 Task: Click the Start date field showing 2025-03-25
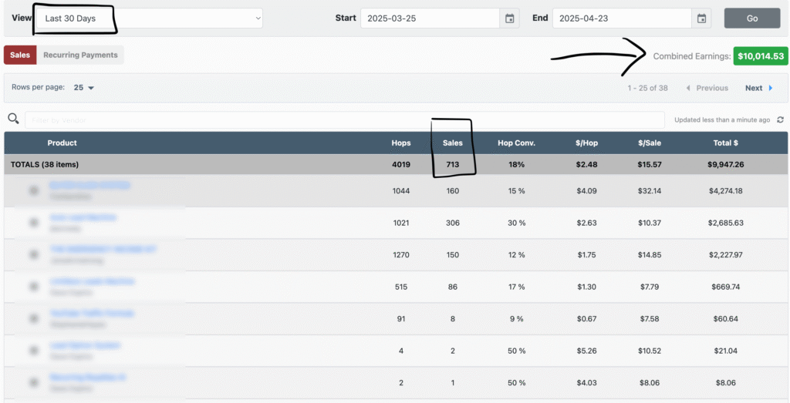(429, 18)
